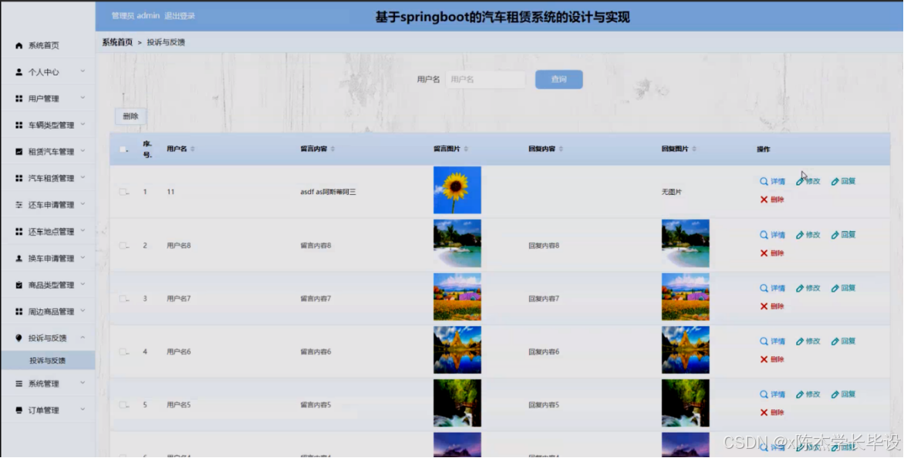904x458 pixels.
Task: Open the sunflower 留言图片 thumbnail
Action: pos(457,190)
